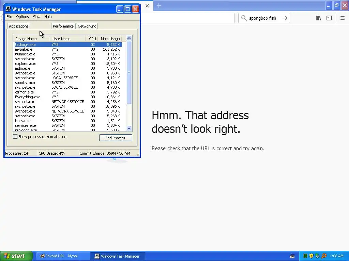The width and height of the screenshot is (349, 261).
Task: Open the Help menu in Task Manager
Action: click(x=48, y=17)
